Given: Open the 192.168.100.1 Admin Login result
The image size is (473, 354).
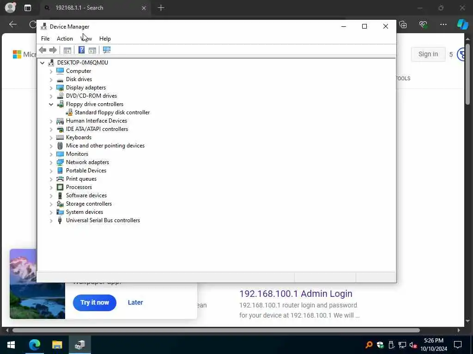Looking at the screenshot, I should (x=296, y=294).
